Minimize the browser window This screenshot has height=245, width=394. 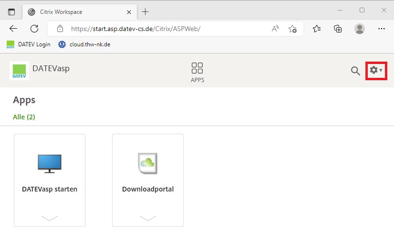click(340, 10)
